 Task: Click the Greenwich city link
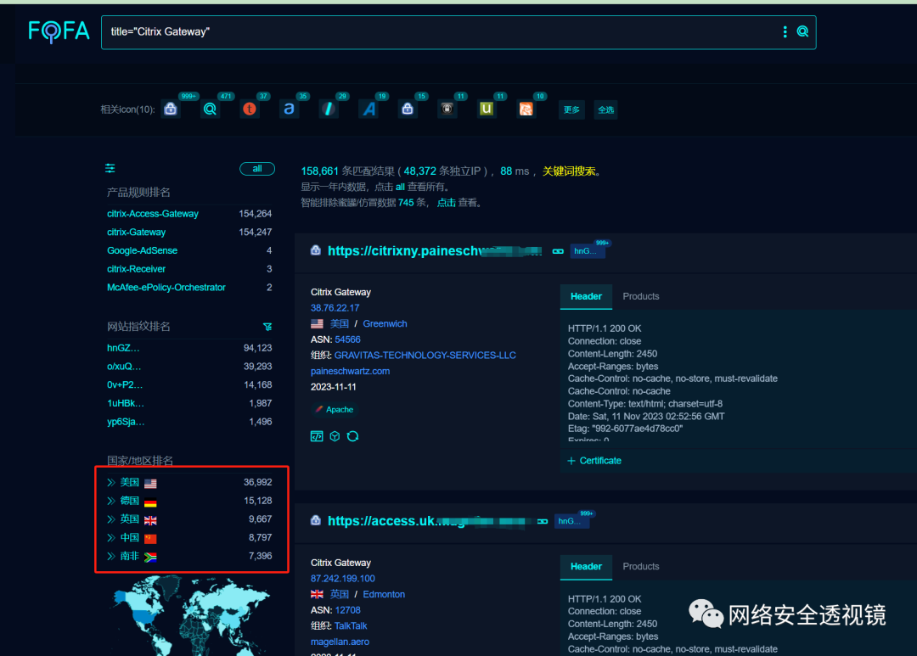[x=385, y=324]
